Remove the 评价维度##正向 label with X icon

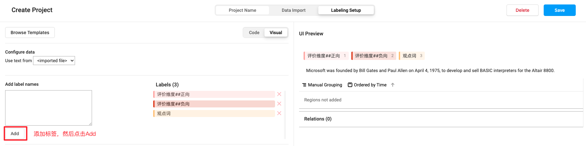click(279, 94)
